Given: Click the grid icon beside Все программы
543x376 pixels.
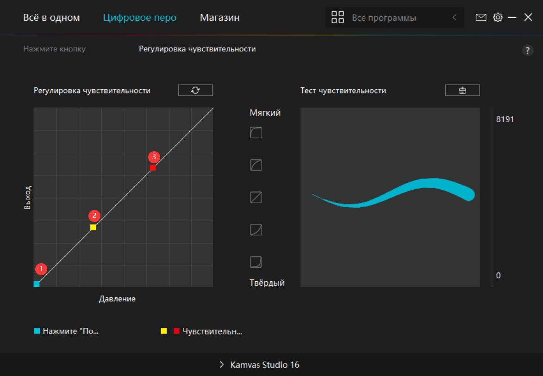Looking at the screenshot, I should click(x=338, y=18).
